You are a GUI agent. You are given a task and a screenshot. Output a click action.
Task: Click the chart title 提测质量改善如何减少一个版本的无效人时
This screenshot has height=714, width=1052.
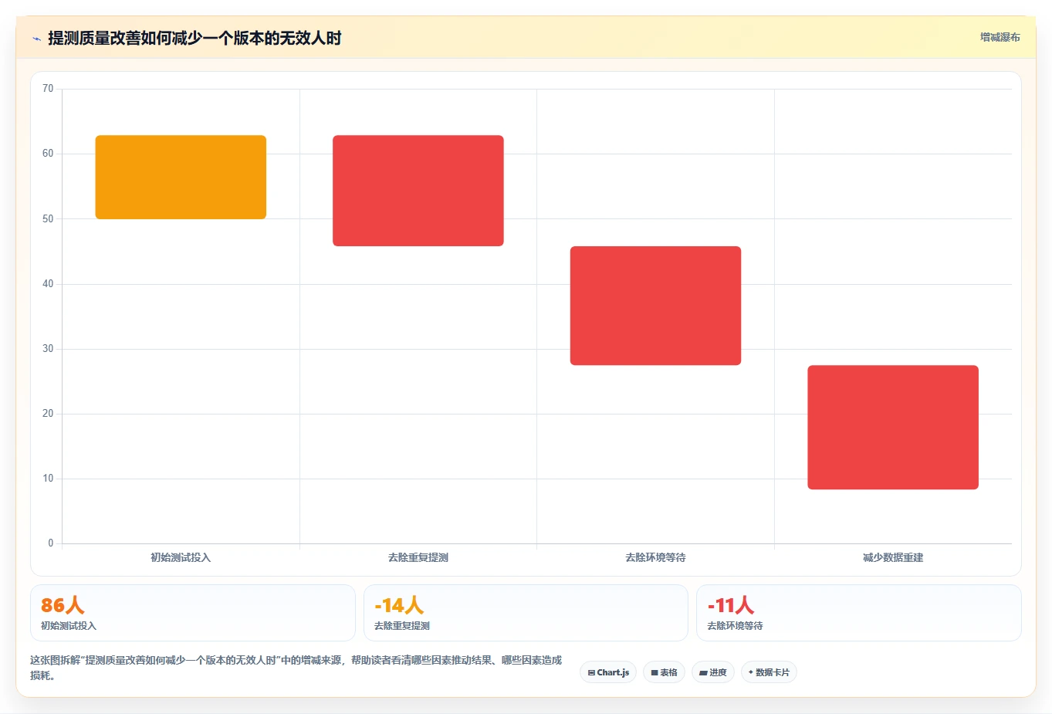195,38
